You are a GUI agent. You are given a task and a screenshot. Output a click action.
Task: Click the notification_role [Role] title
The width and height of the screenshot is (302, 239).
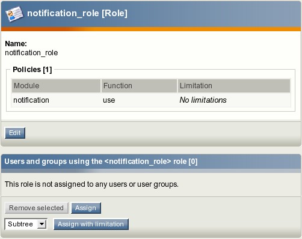pyautogui.click(x=77, y=13)
